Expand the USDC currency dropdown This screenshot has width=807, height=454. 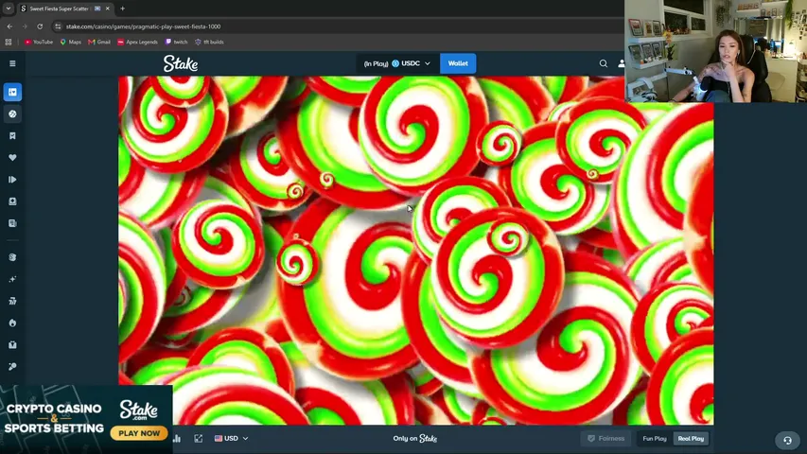pos(396,63)
